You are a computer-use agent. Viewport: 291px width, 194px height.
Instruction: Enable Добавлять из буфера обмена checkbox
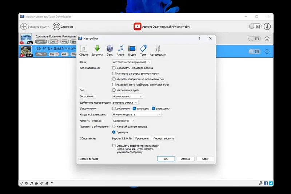(114, 68)
